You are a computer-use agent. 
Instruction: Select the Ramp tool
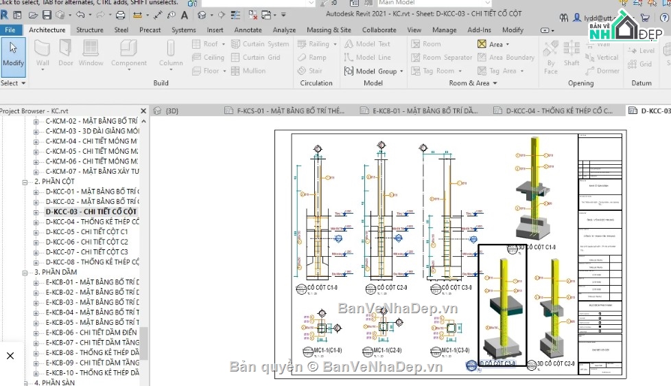(312, 58)
